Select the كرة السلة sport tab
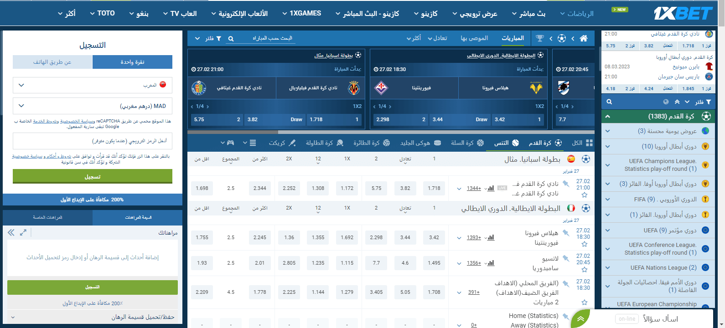Screen dimensions: 725x328 467,143
